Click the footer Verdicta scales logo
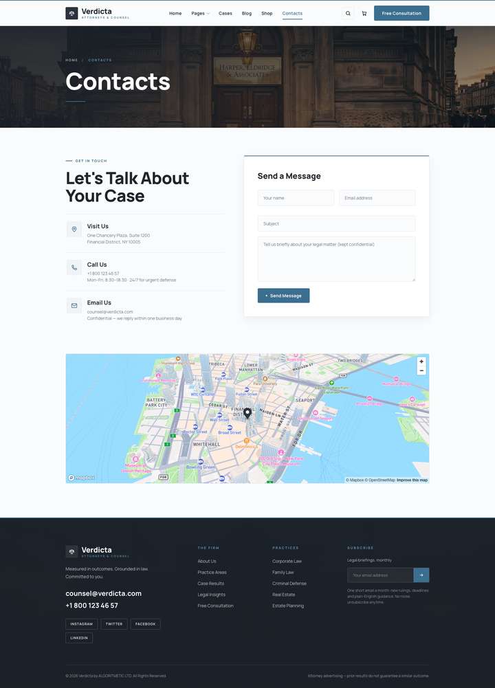495x688 pixels. [x=71, y=551]
